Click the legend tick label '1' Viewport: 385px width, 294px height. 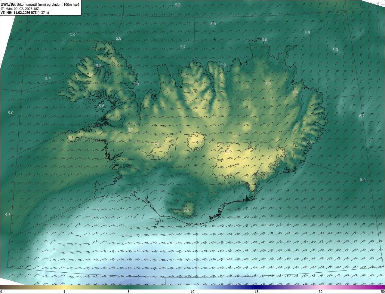coord(64,292)
